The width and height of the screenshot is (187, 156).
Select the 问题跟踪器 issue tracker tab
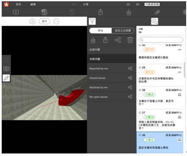(x=152, y=5)
